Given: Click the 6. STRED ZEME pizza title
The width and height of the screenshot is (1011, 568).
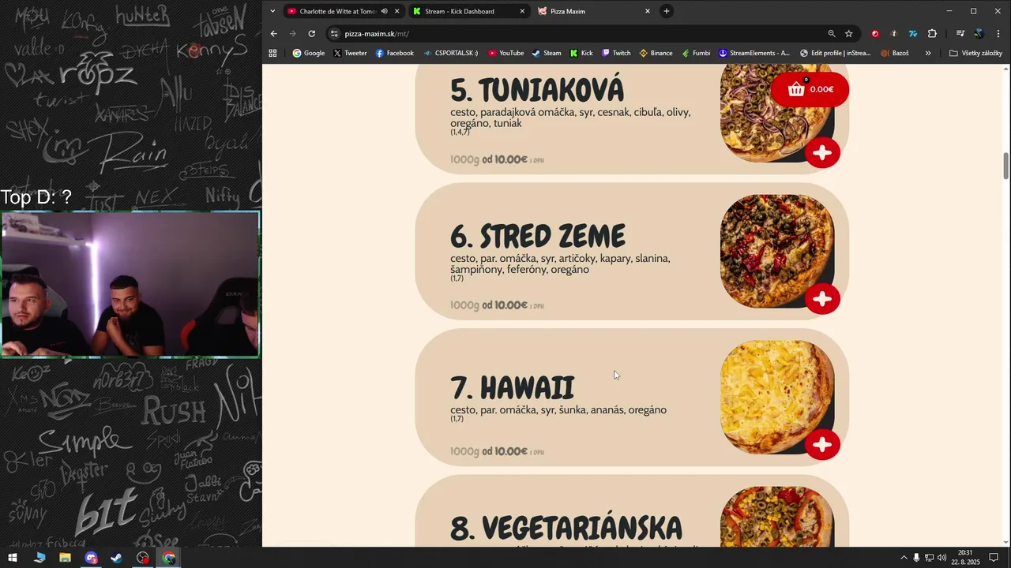Looking at the screenshot, I should click(x=538, y=236).
